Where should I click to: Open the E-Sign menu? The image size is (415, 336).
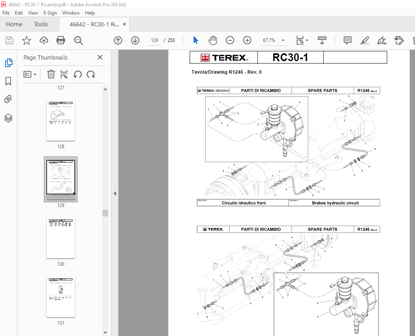point(50,13)
